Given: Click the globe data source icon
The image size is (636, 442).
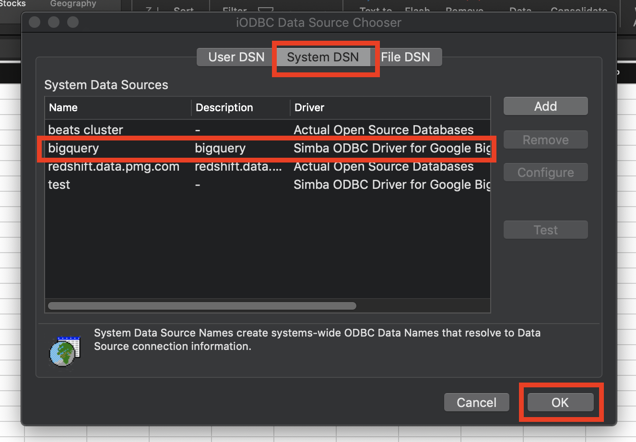Looking at the screenshot, I should click(x=65, y=352).
